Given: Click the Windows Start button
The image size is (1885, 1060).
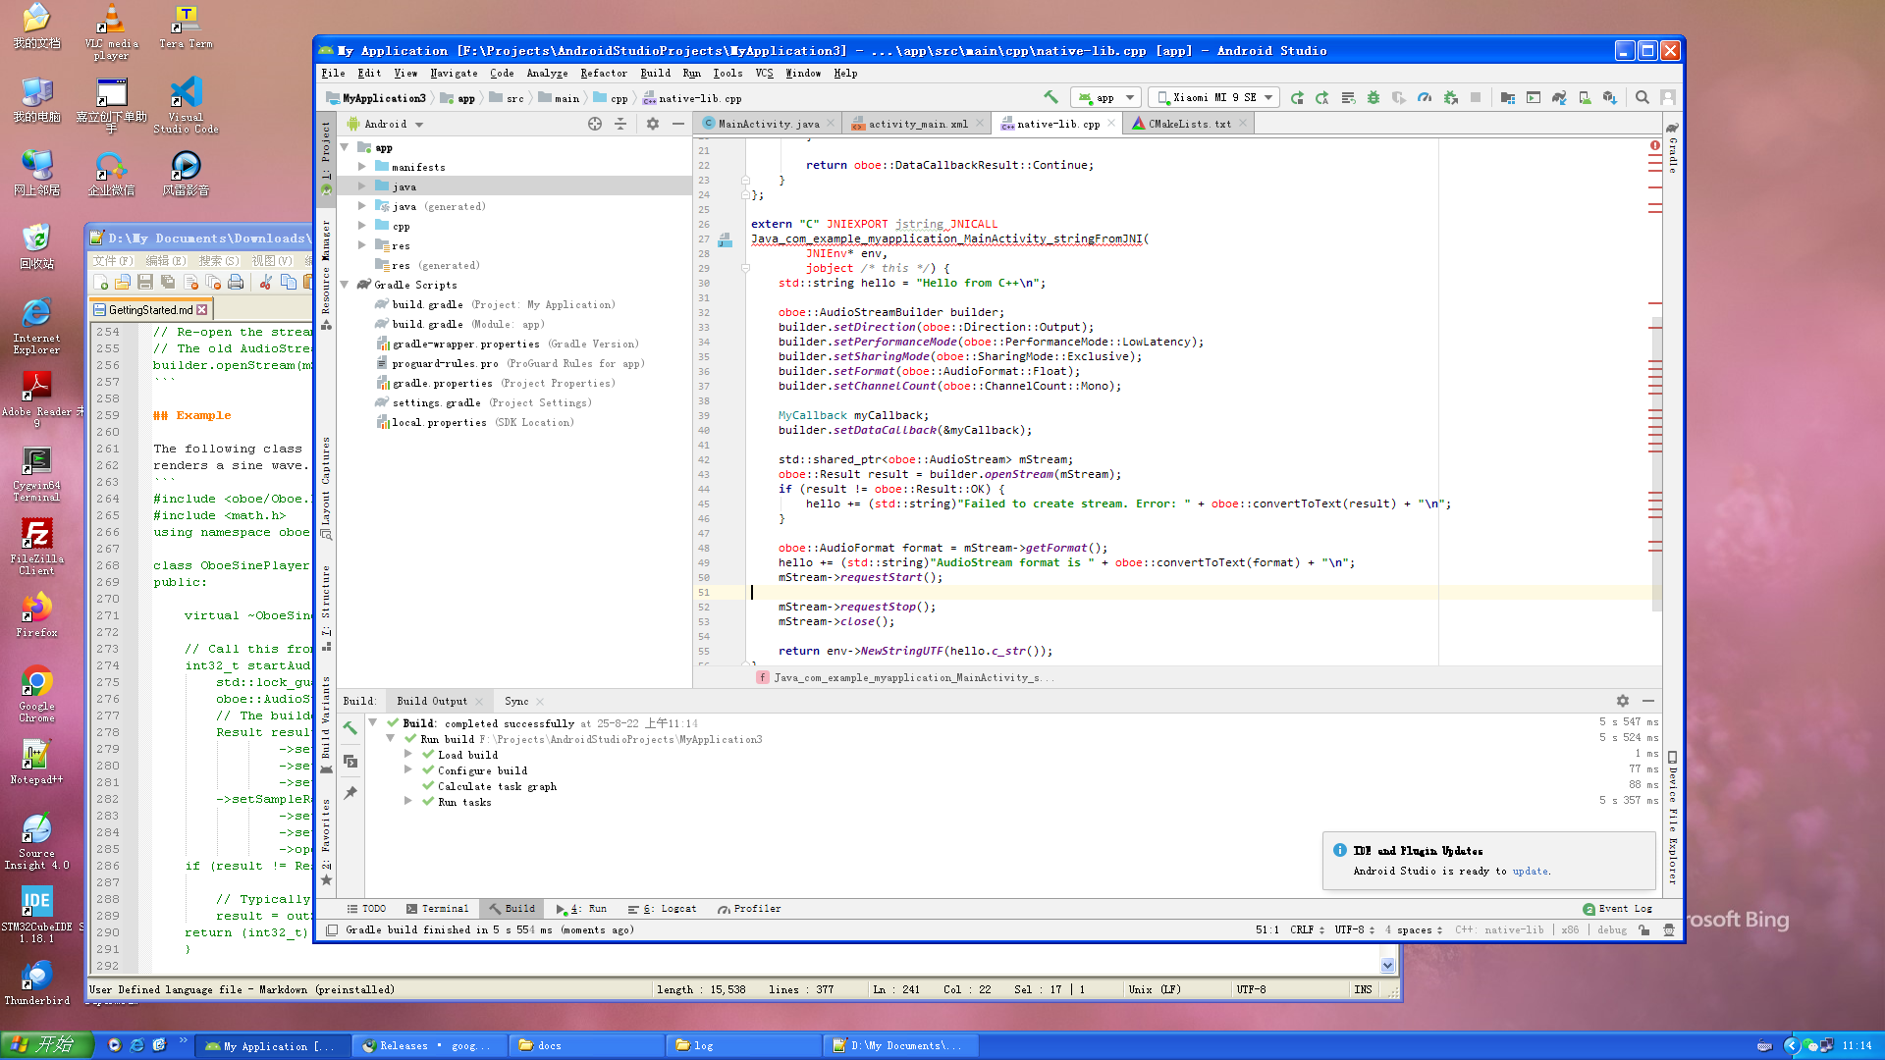Looking at the screenshot, I should click(x=47, y=1044).
